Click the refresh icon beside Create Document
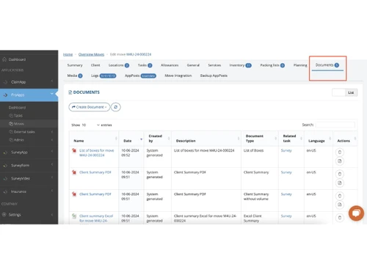 pos(116,107)
